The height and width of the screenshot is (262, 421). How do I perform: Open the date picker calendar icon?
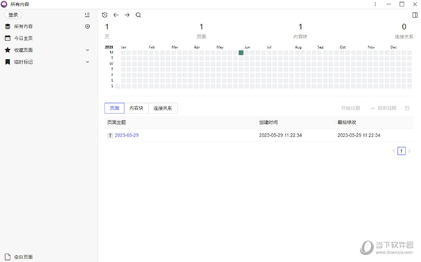407,108
